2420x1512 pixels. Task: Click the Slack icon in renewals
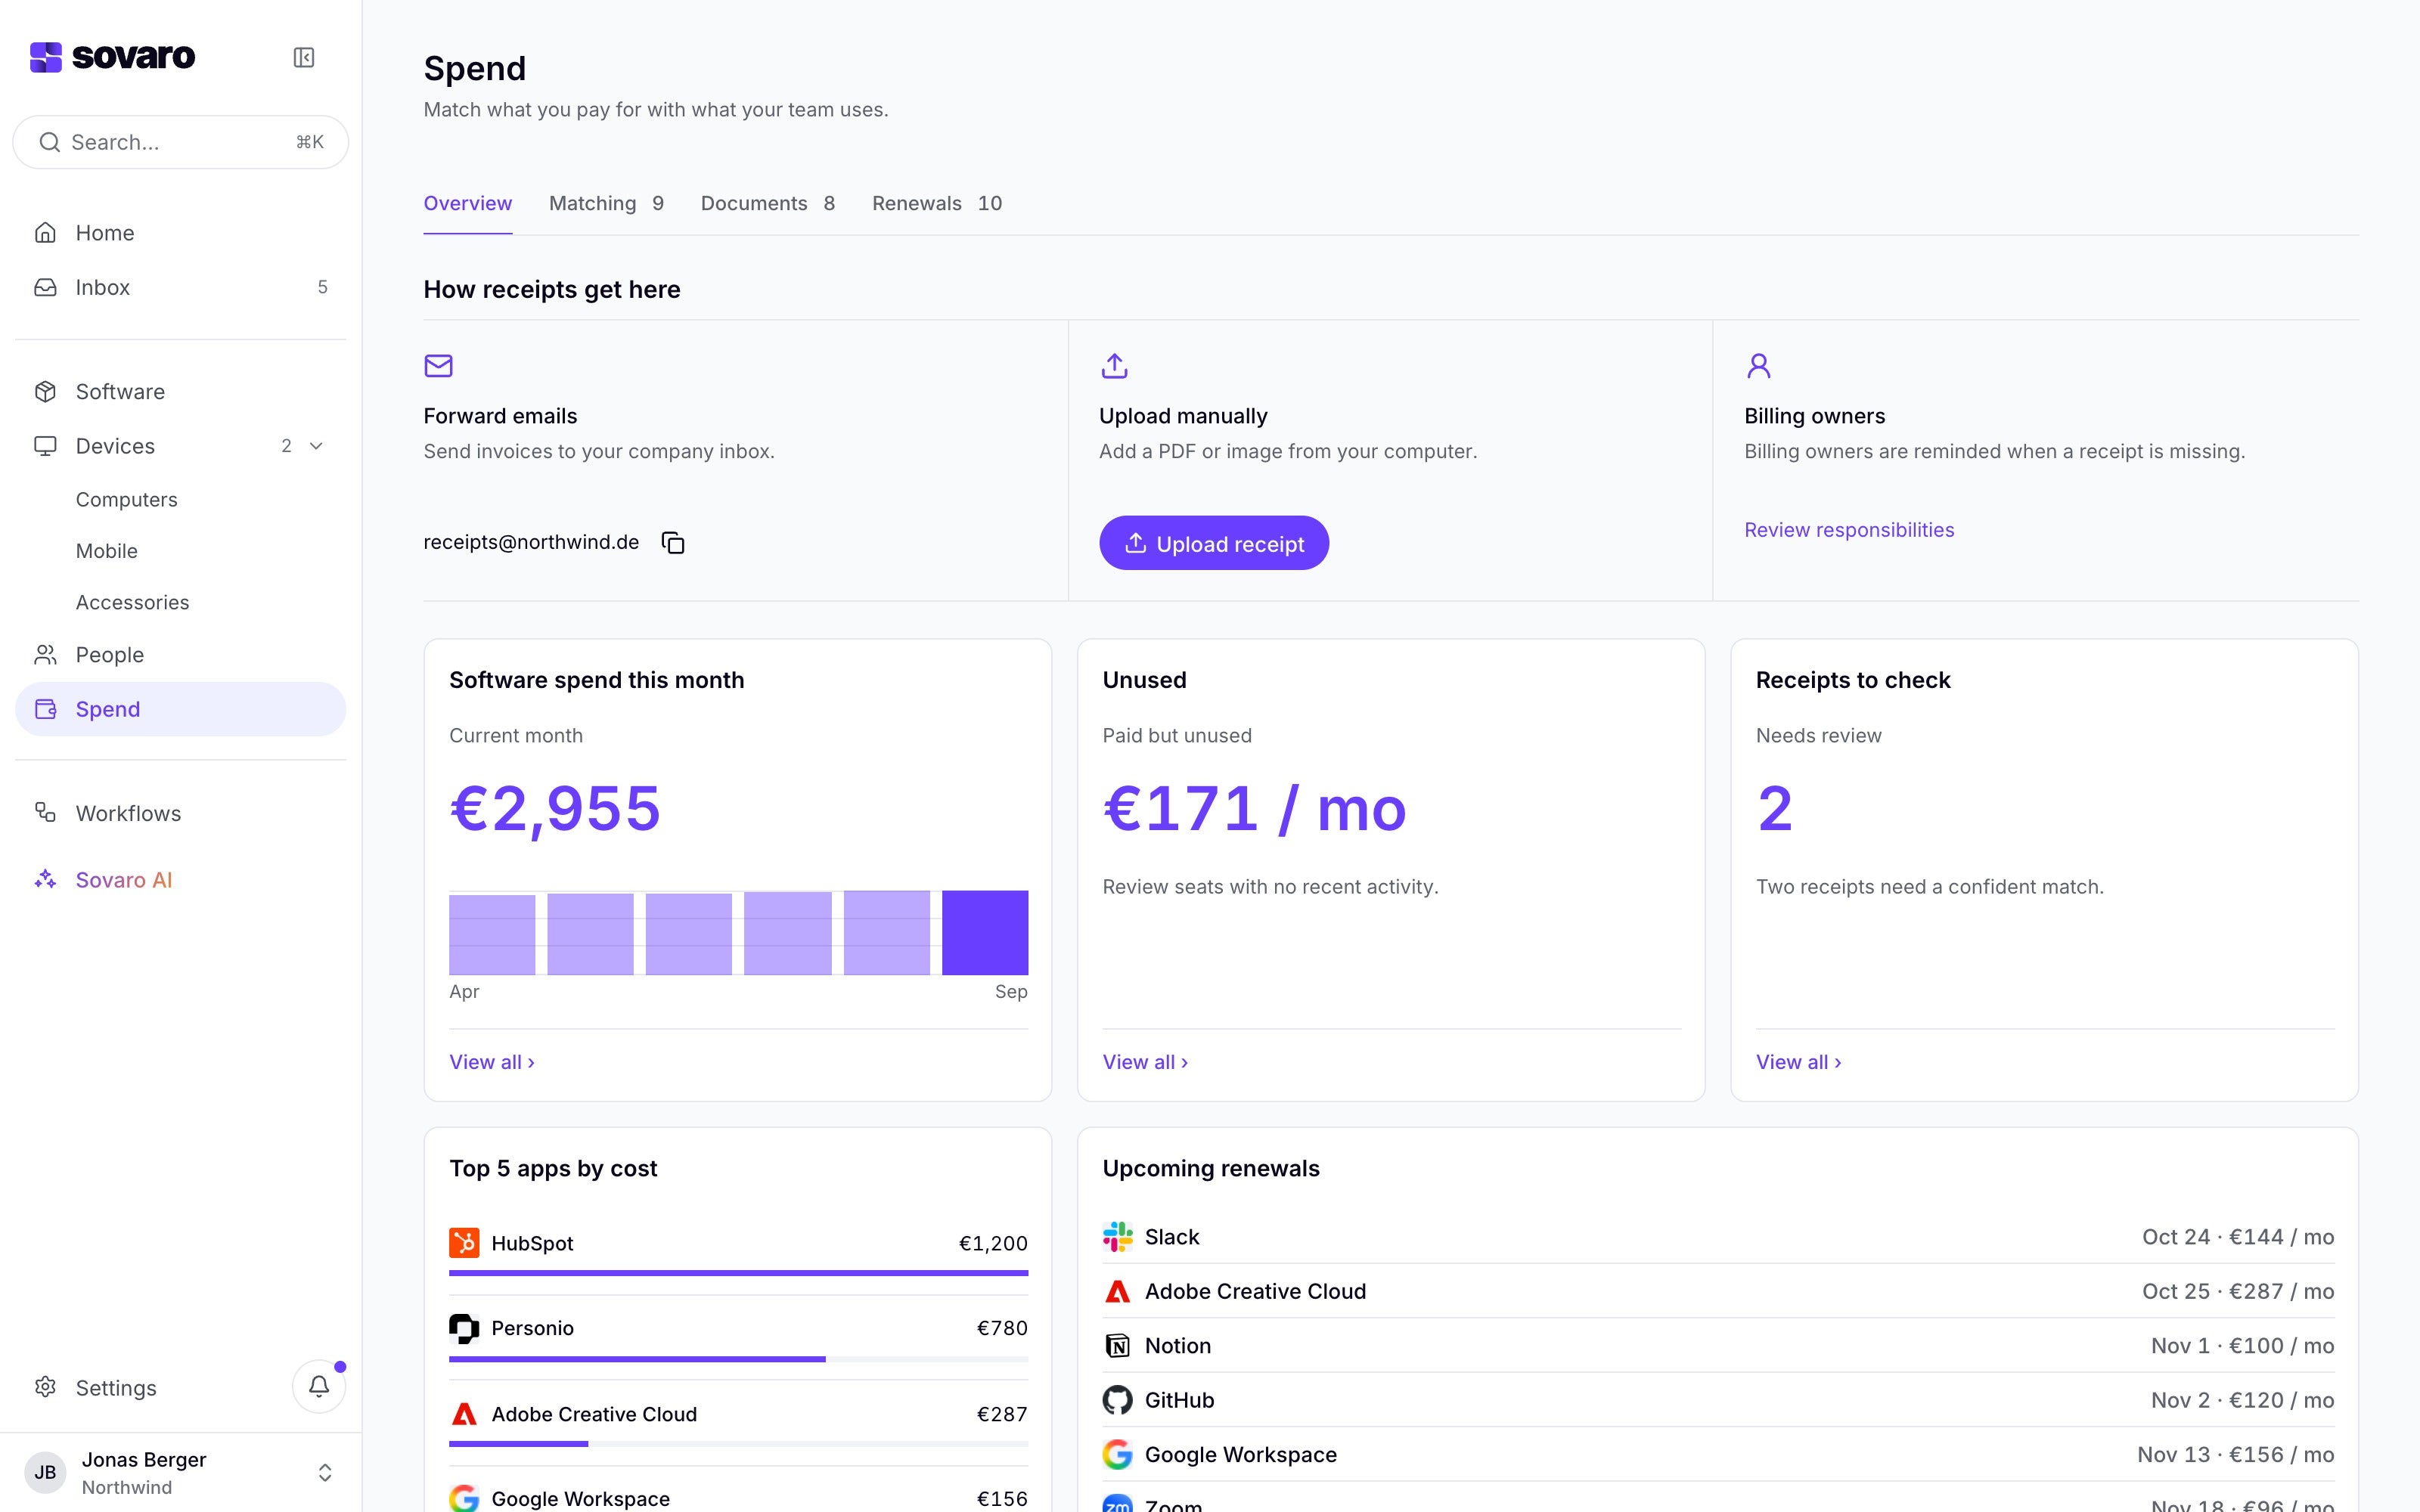(1117, 1237)
